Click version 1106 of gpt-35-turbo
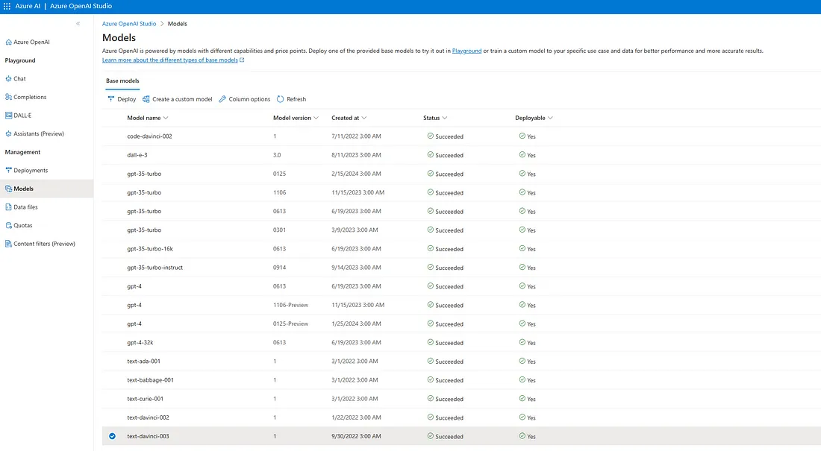Screen dimensions: 821x451 click(280, 192)
